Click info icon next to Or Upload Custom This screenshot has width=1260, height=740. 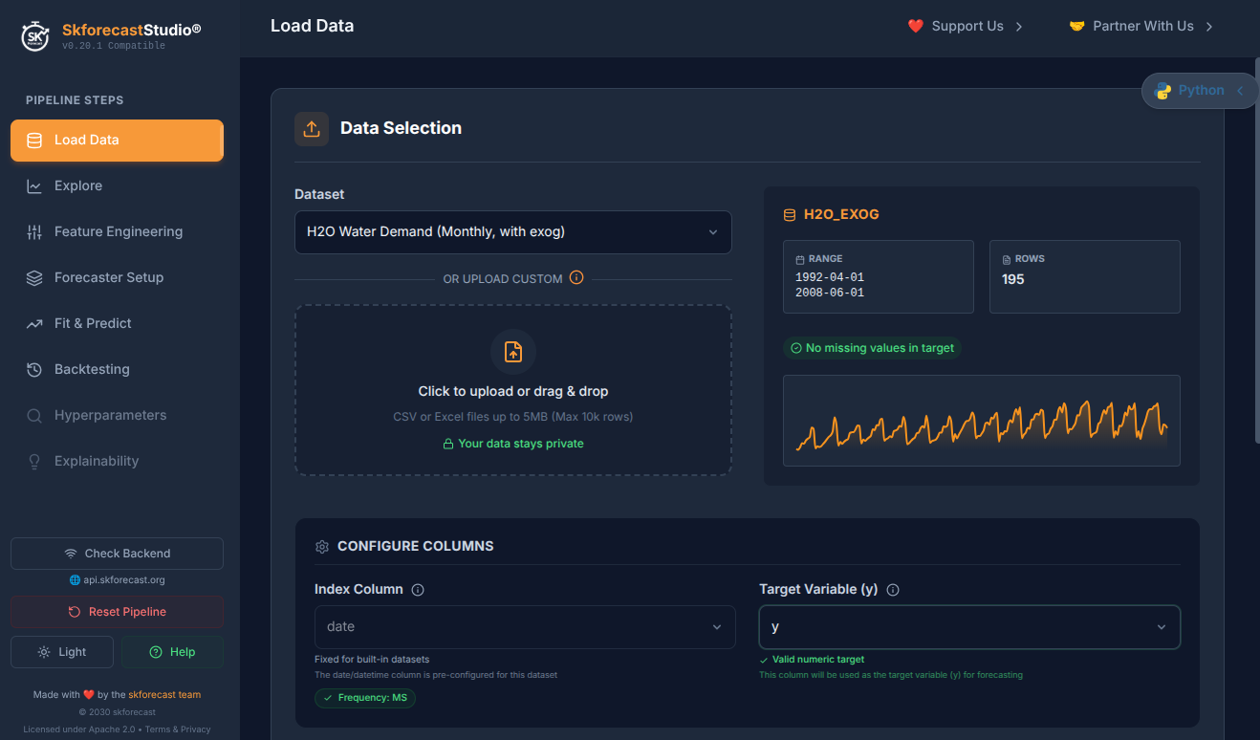click(576, 278)
